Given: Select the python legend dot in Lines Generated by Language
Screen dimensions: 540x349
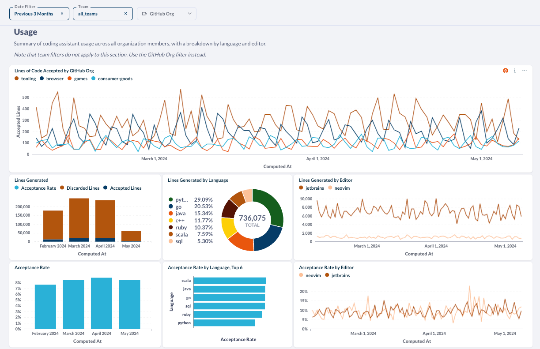Looking at the screenshot, I should click(170, 199).
